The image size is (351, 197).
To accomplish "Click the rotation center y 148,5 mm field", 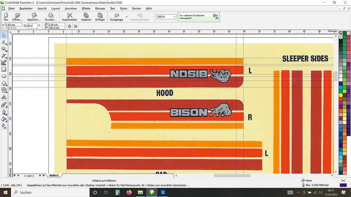I will point(57,28).
